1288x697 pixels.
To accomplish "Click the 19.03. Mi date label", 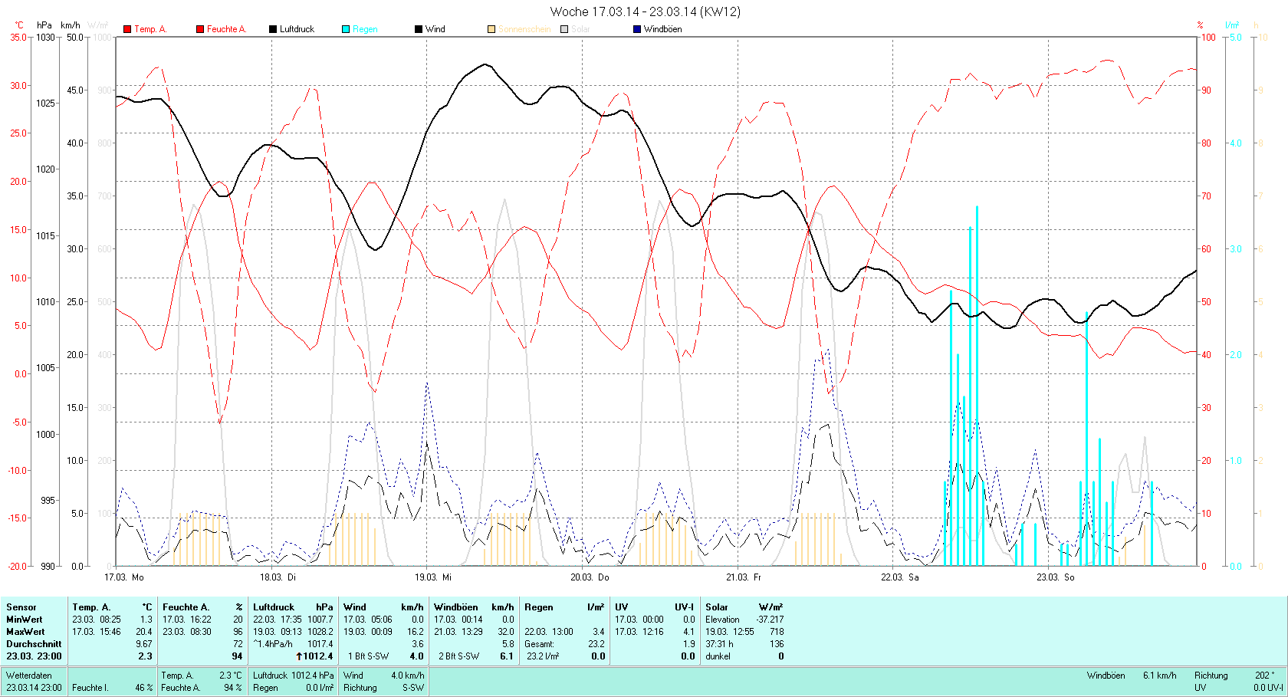I will click(433, 577).
